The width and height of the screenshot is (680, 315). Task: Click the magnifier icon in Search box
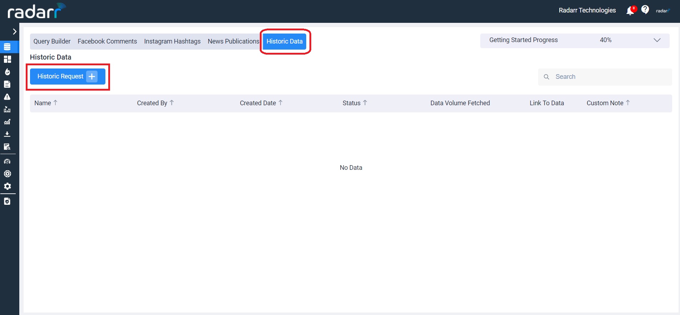point(546,77)
